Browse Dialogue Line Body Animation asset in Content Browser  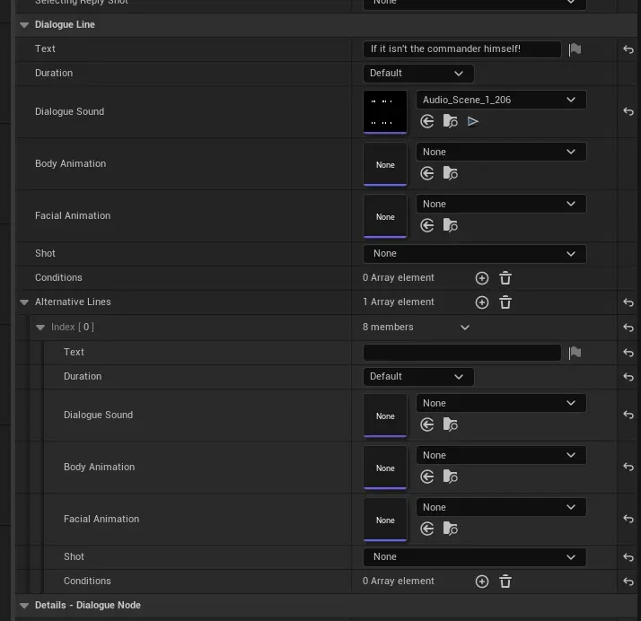450,173
